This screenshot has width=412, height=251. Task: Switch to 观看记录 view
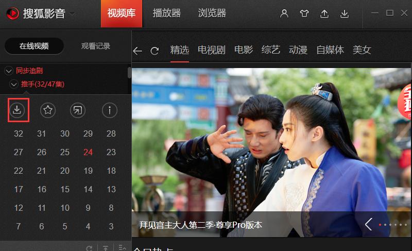point(96,46)
